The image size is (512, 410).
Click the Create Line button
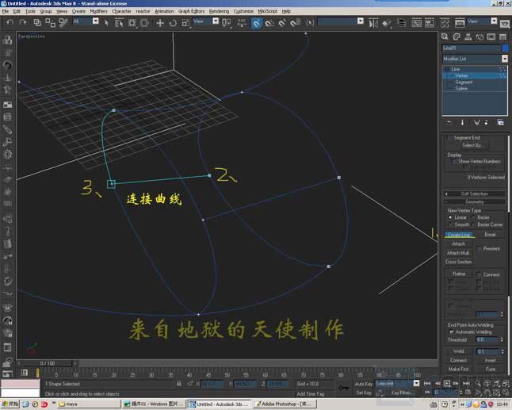(459, 235)
